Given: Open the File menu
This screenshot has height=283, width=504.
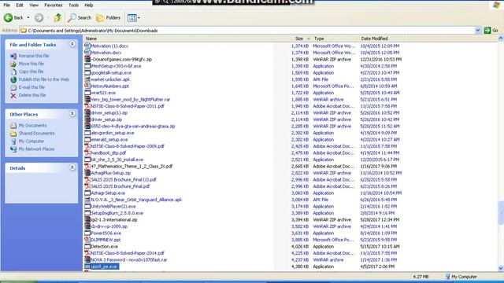Looking at the screenshot, I should point(7,6).
